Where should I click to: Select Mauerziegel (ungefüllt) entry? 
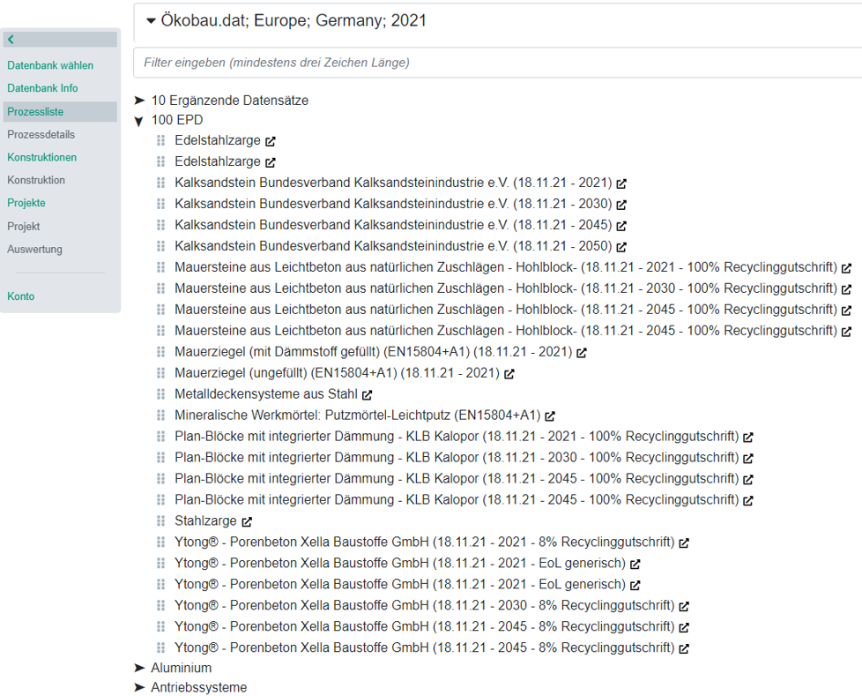(337, 373)
